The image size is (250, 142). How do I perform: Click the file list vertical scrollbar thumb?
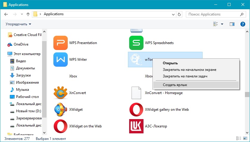[x=247, y=94]
